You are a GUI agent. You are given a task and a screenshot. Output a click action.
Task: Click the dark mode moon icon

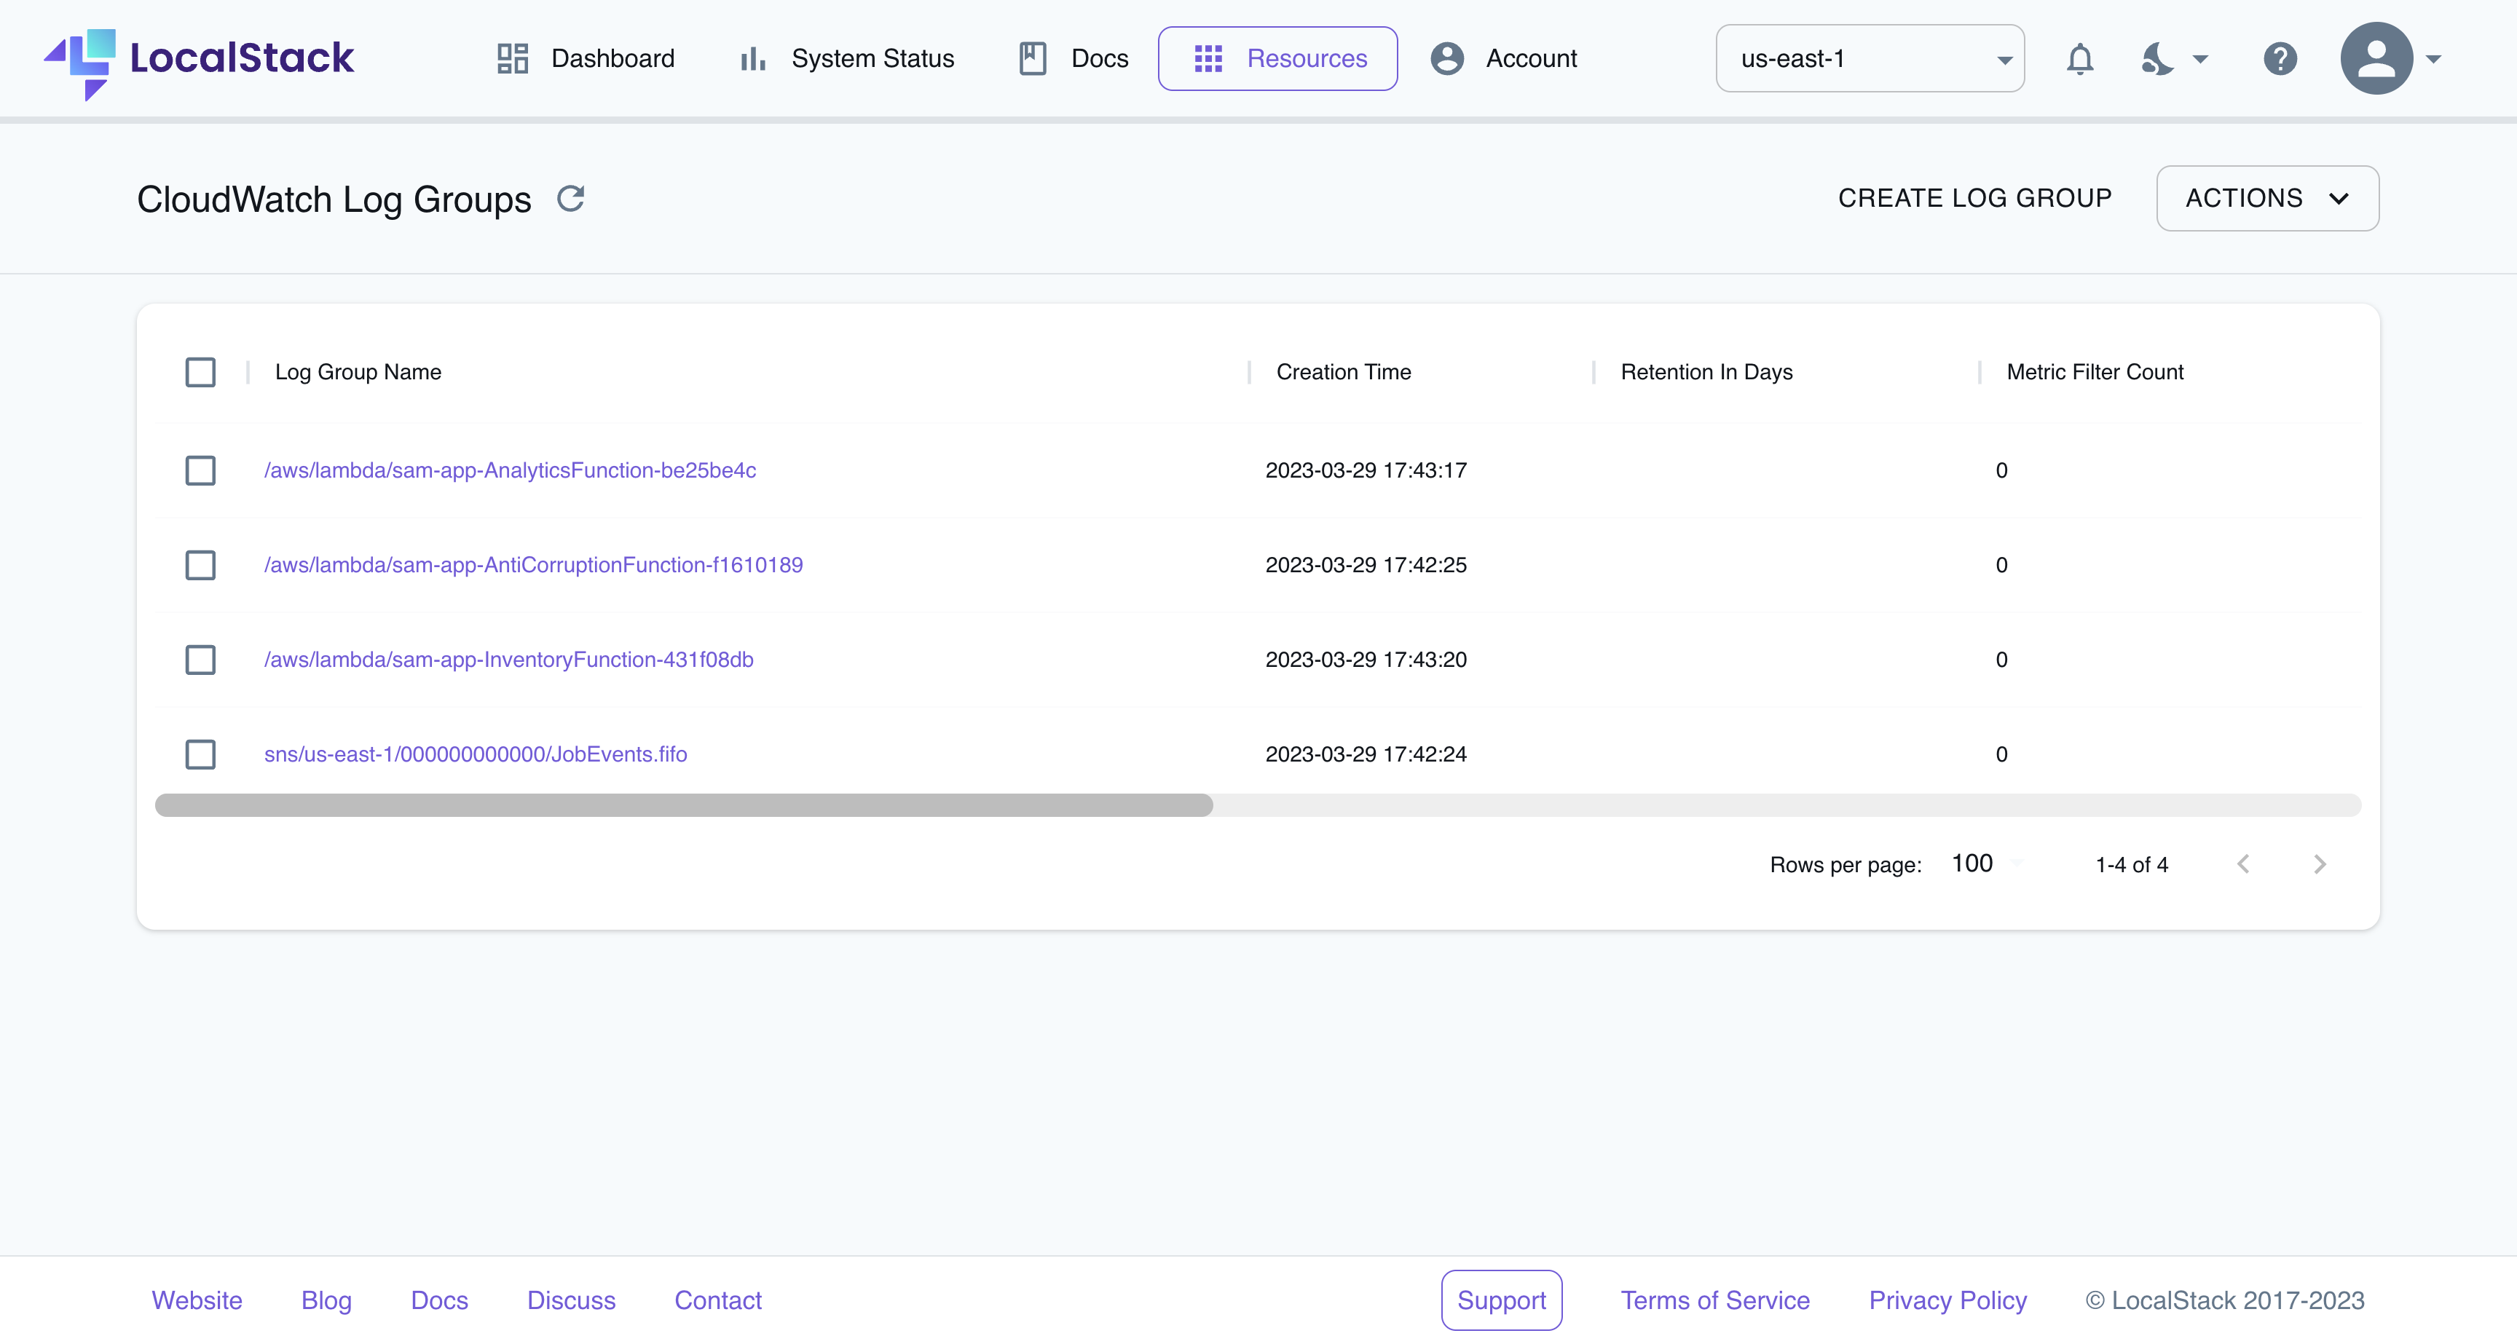[2157, 60]
